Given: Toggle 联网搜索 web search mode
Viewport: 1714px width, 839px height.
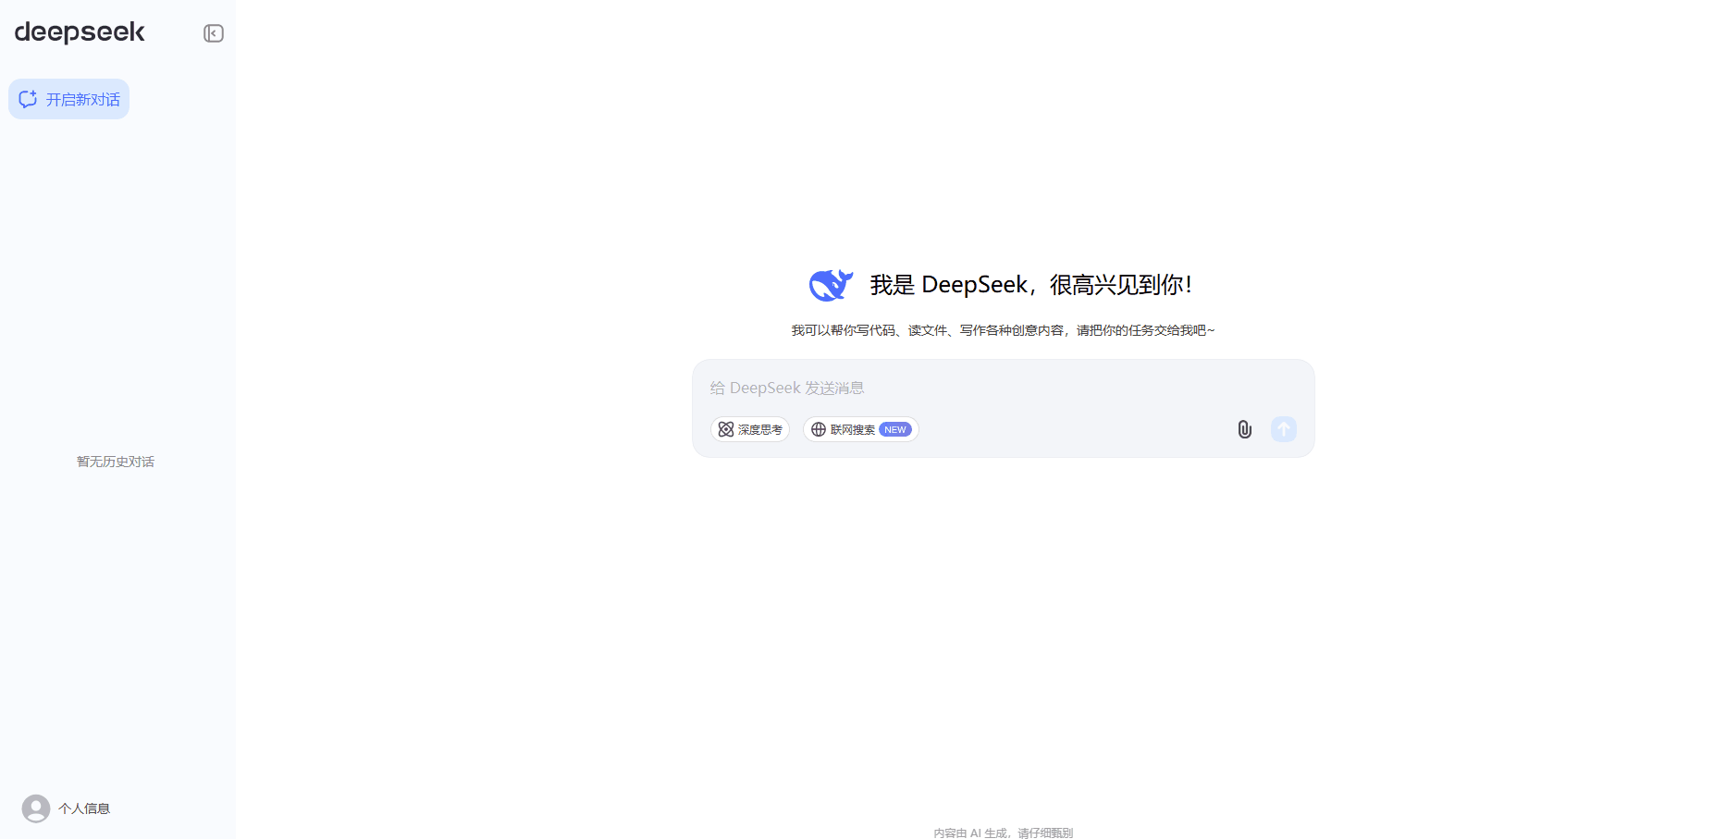Looking at the screenshot, I should tap(860, 429).
